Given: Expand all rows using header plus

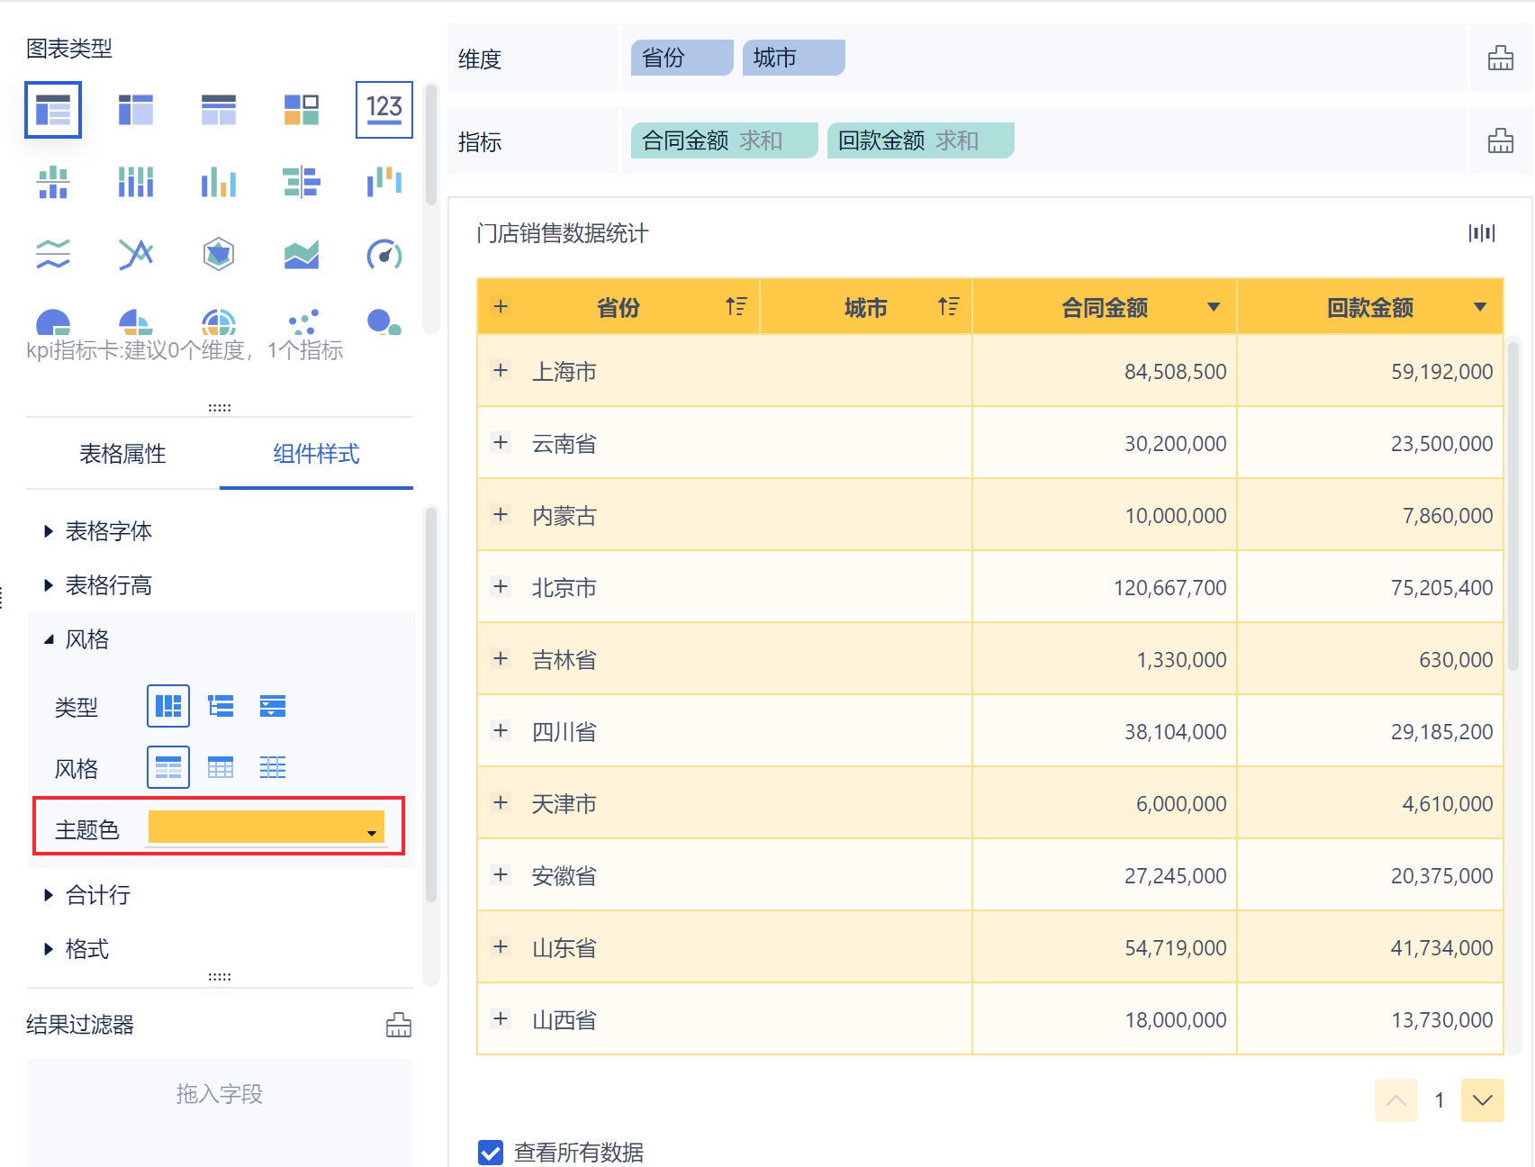Looking at the screenshot, I should pos(501,306).
